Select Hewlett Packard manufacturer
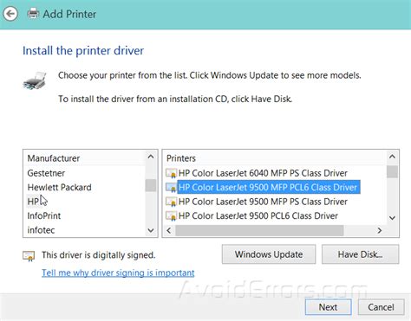The width and height of the screenshot is (411, 321). 59,188
